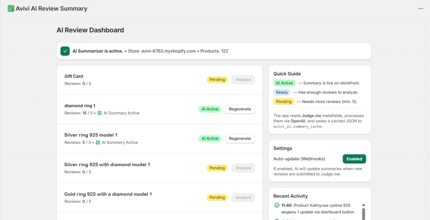
Task: Click the Reviews: 15 / 5 count
Action: click(79, 113)
